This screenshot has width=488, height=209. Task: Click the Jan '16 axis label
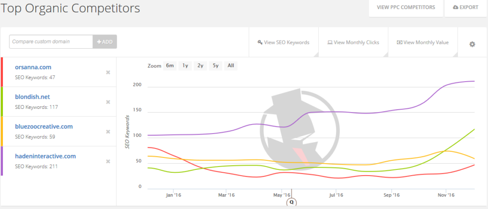[x=173, y=195]
